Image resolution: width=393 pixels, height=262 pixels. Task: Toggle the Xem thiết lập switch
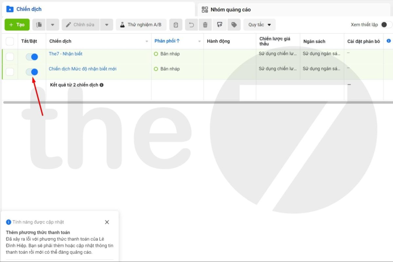(386, 25)
